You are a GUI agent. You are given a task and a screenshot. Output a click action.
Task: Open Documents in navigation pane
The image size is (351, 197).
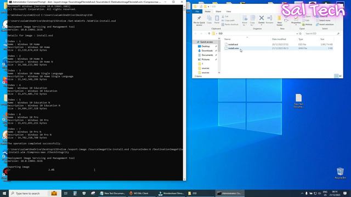pyautogui.click(x=207, y=55)
